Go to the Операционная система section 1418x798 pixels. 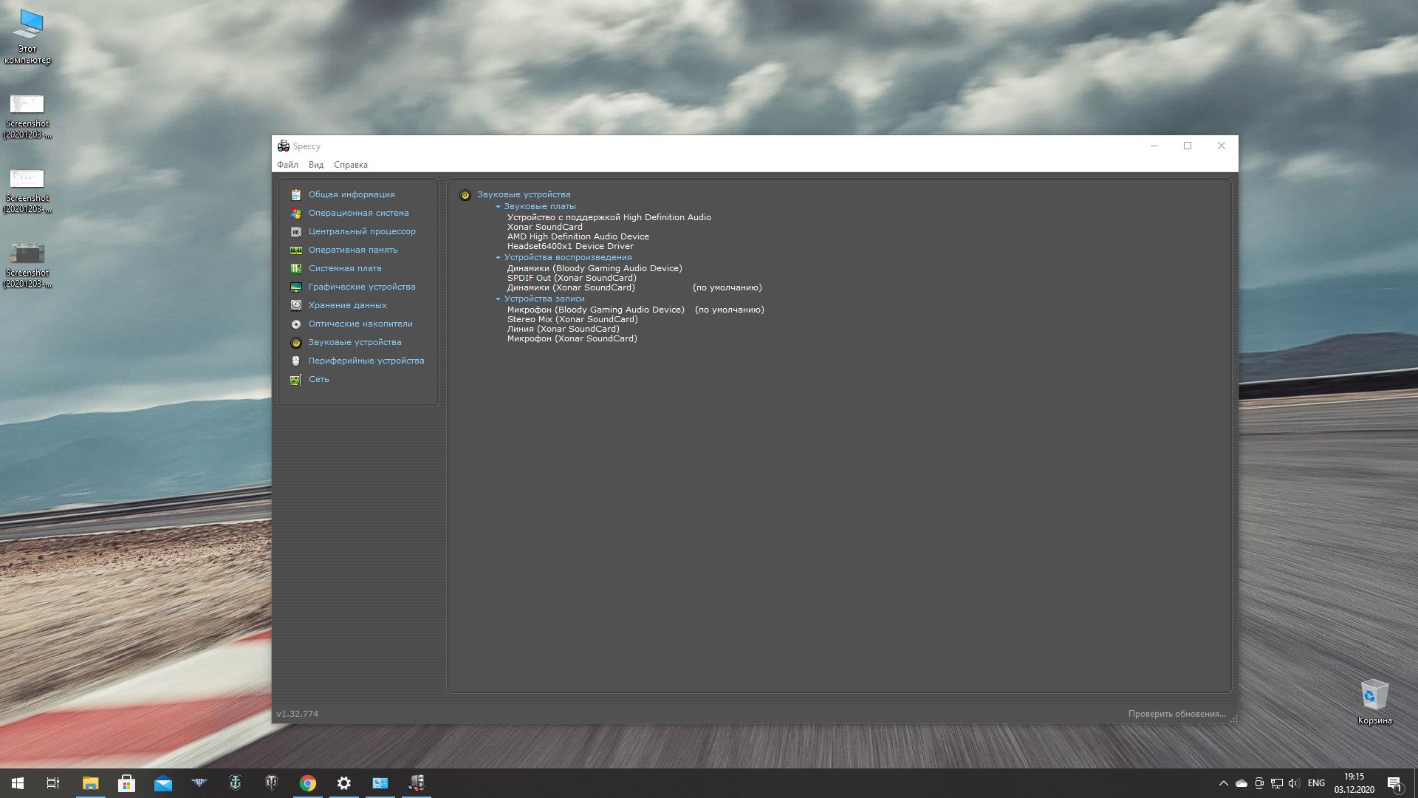[358, 213]
